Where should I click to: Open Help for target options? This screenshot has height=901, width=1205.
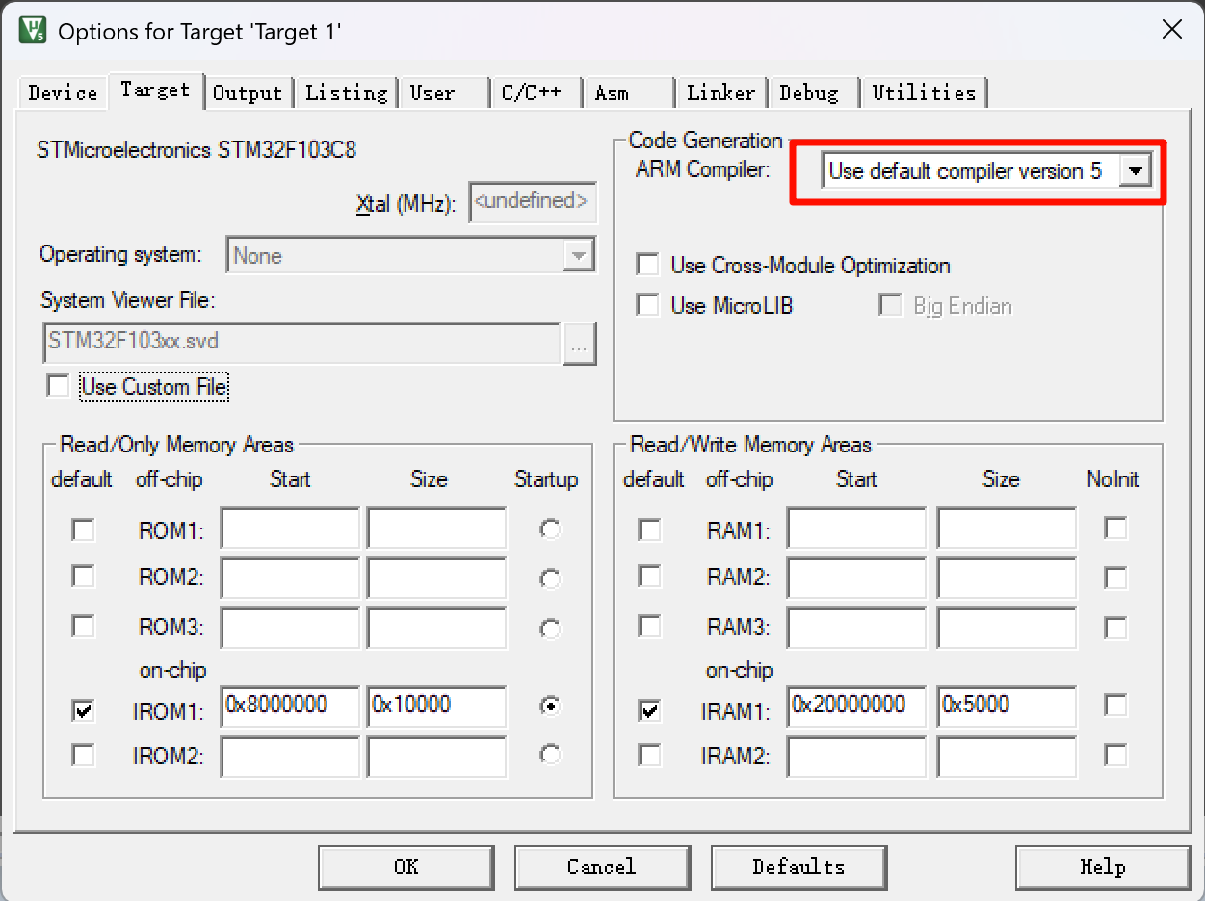coord(1102,866)
